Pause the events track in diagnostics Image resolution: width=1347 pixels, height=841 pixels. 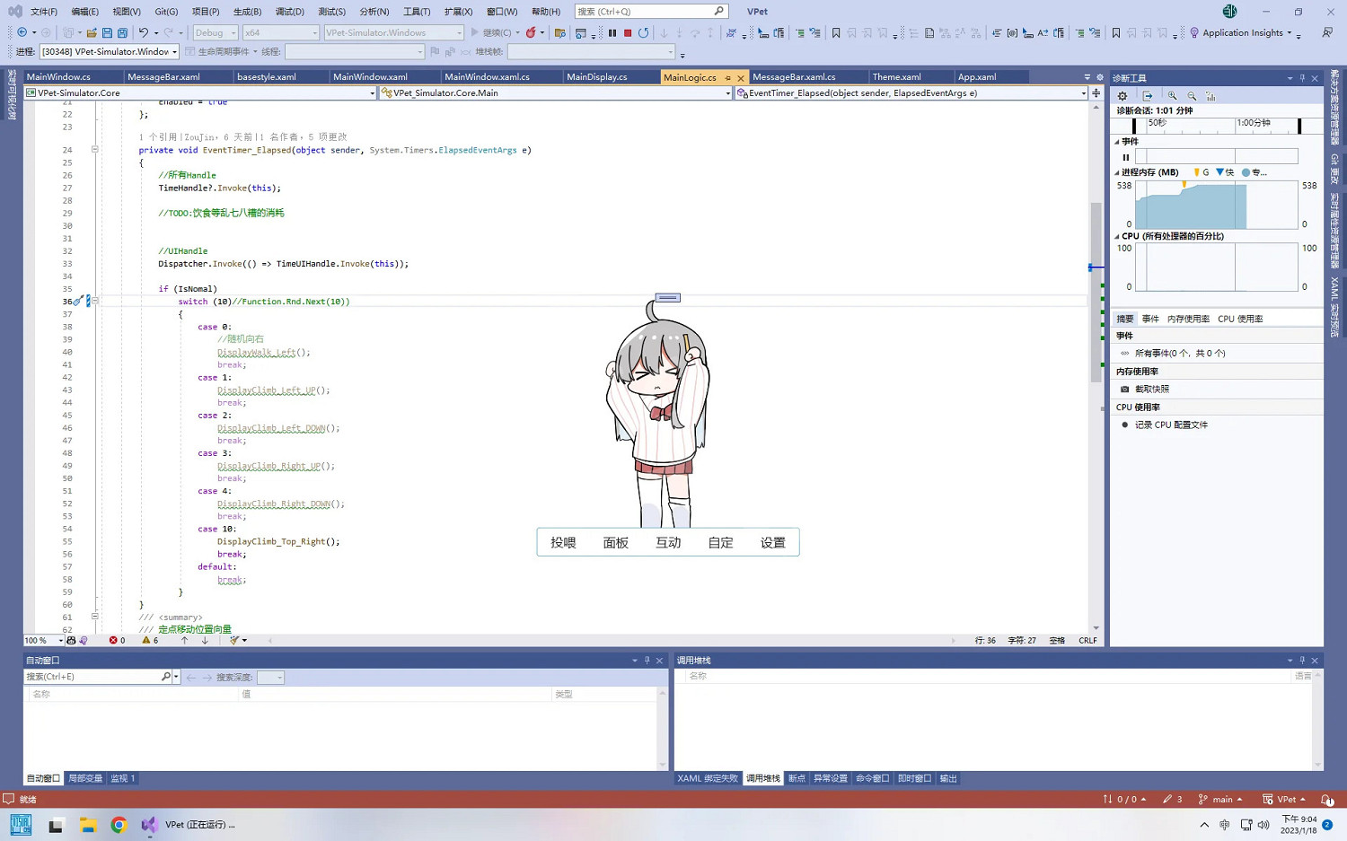point(1125,157)
